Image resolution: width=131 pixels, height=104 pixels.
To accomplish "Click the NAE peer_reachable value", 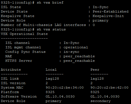I will click(79, 56).
